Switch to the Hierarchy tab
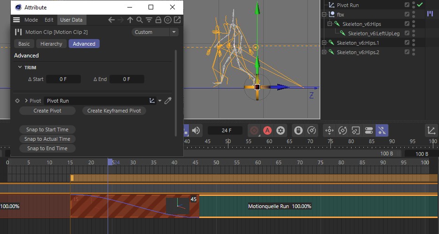The height and width of the screenshot is (234, 439). coord(51,44)
